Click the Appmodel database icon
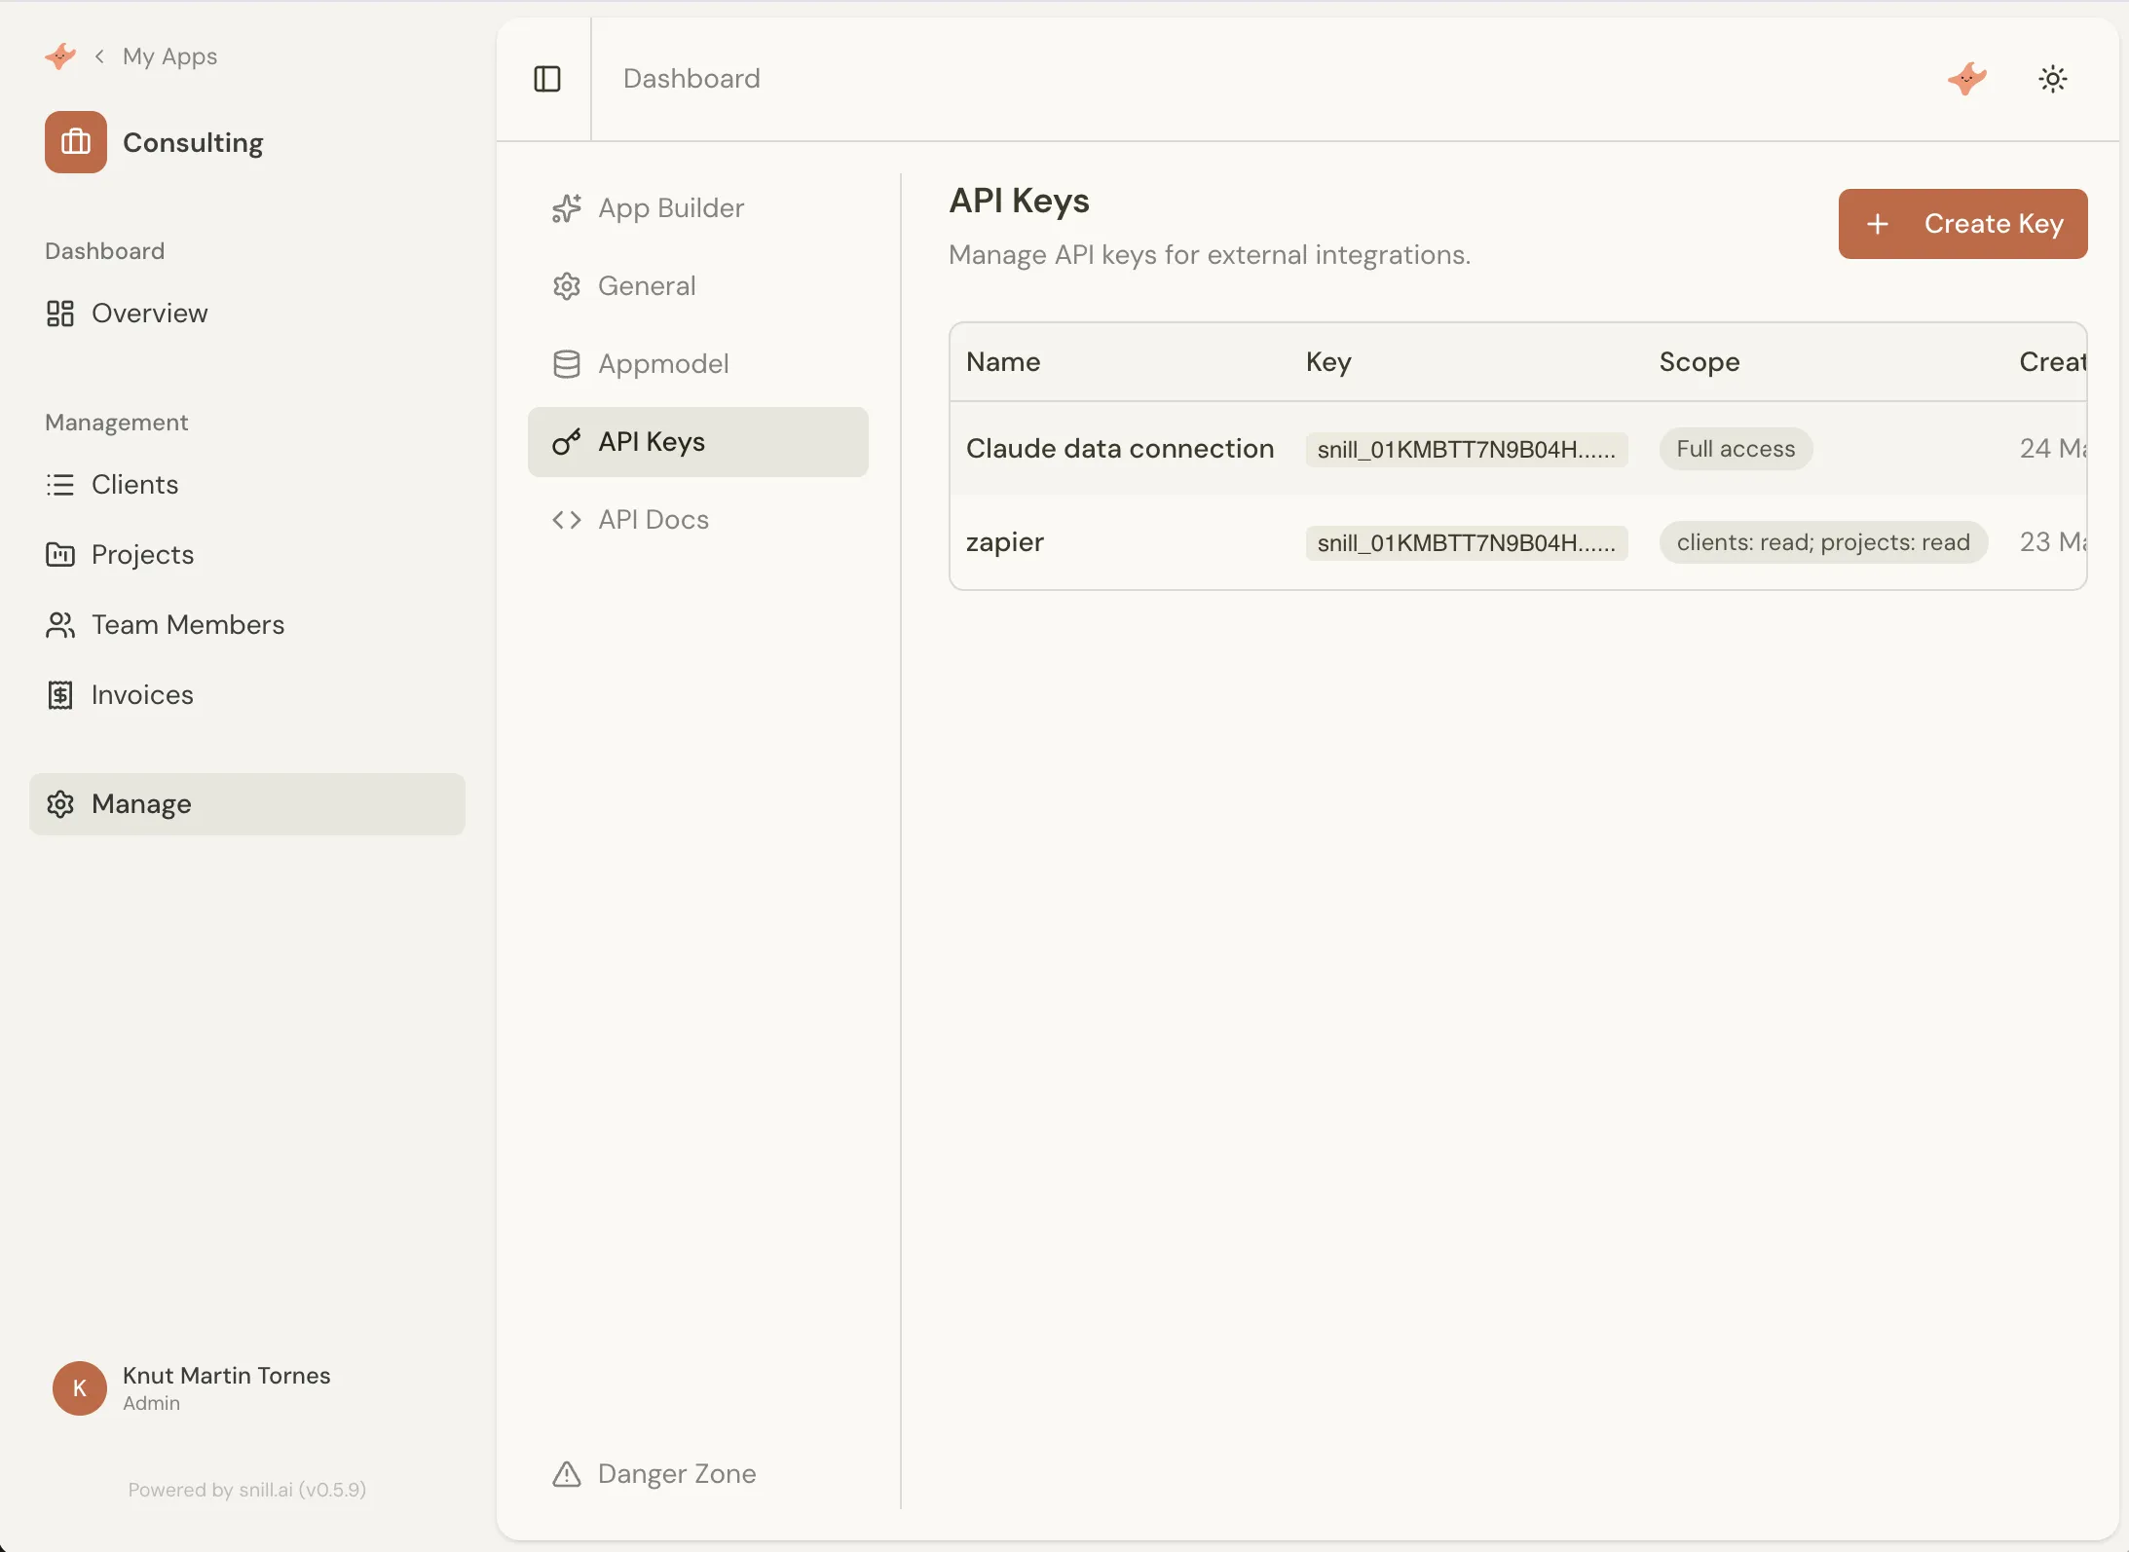Viewport: 2129px width, 1552px height. click(566, 363)
